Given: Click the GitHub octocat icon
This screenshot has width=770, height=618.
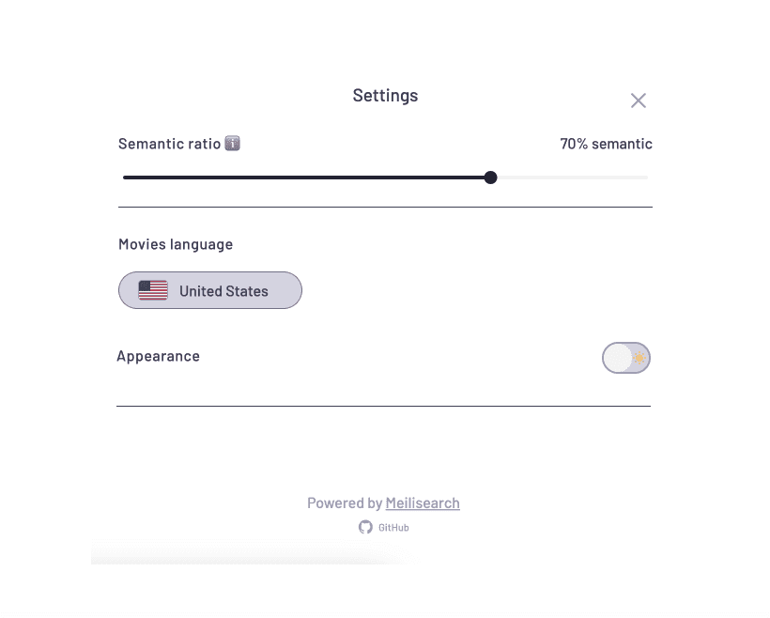Looking at the screenshot, I should click(x=366, y=527).
